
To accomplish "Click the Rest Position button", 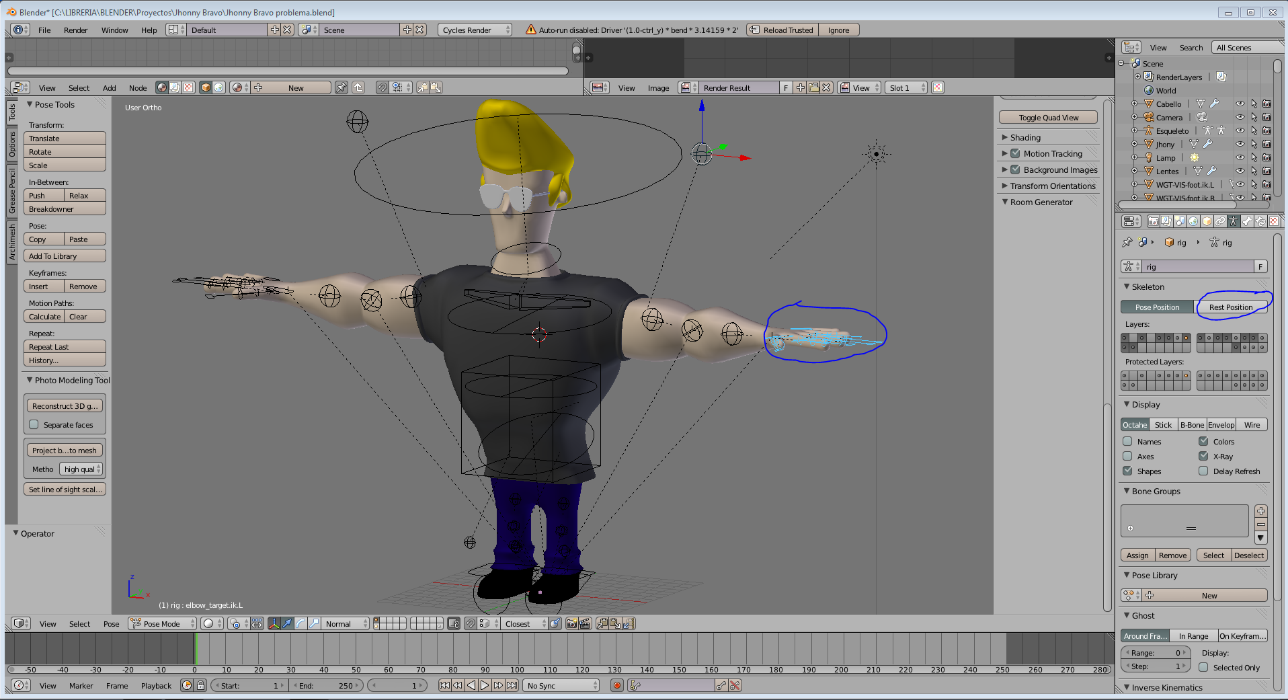I will (x=1231, y=307).
